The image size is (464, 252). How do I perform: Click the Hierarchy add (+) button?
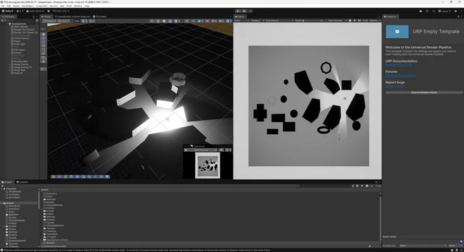click(3, 20)
